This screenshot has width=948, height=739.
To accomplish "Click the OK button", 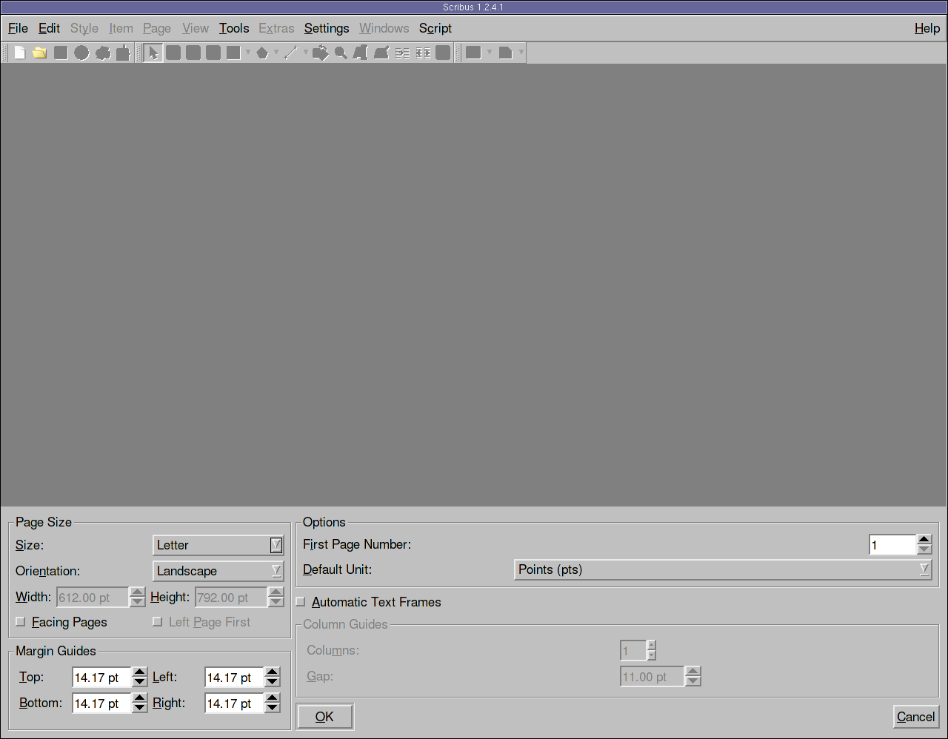I will pos(324,717).
